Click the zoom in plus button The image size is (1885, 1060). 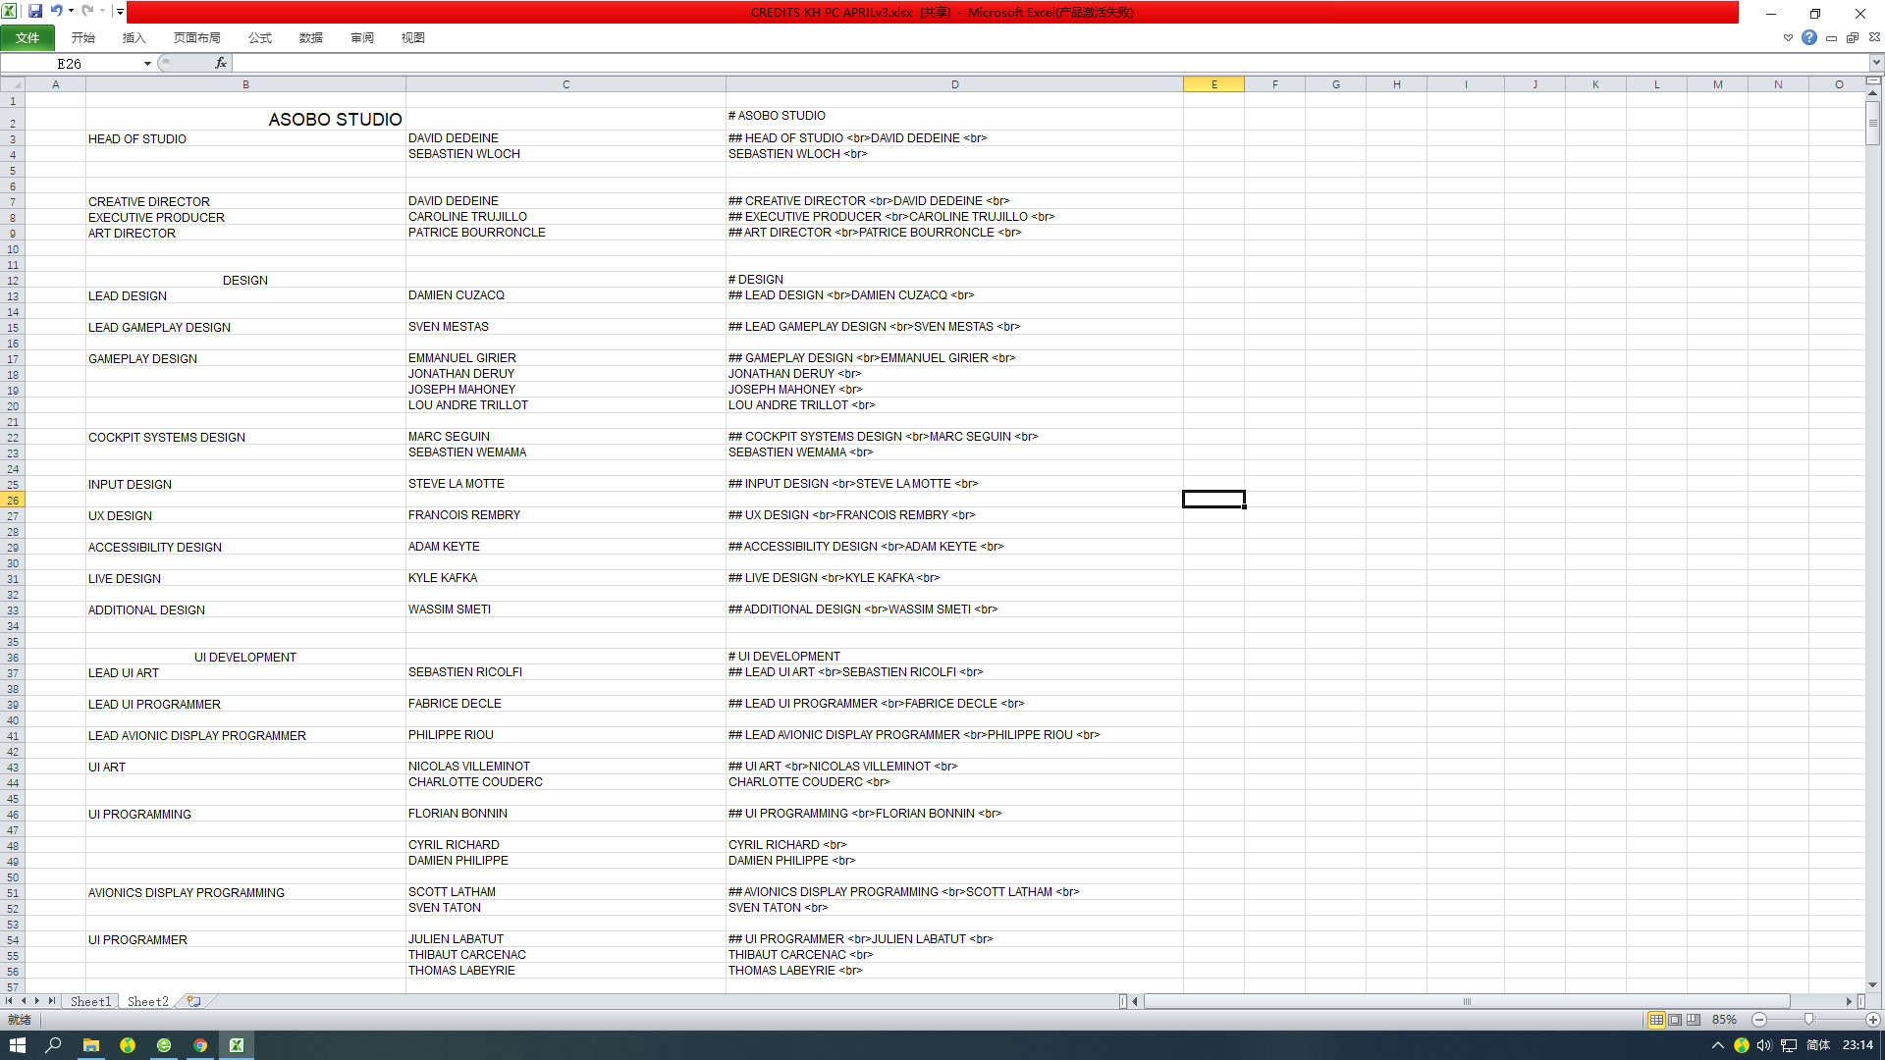point(1872,1020)
